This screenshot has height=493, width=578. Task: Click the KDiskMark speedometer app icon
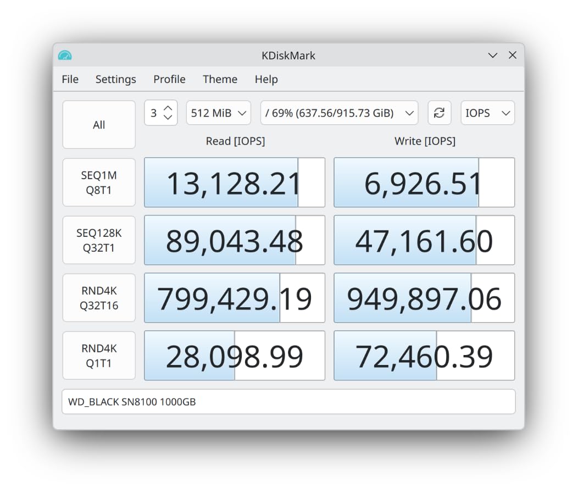tap(65, 56)
